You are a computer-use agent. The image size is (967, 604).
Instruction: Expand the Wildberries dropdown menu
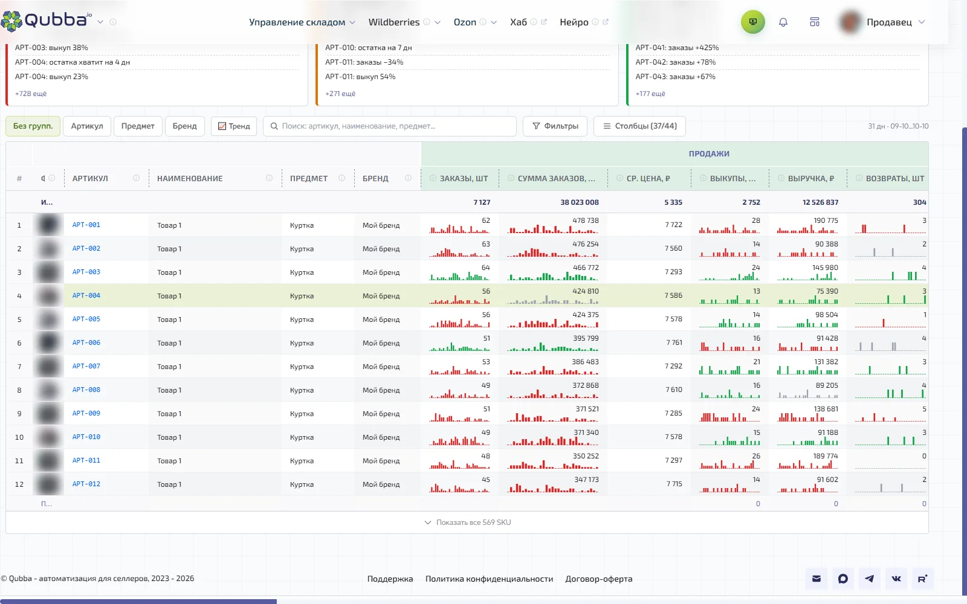tap(404, 22)
